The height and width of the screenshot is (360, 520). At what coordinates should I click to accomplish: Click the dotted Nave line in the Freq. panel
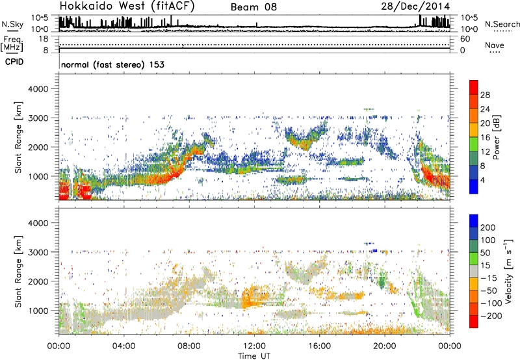254,45
